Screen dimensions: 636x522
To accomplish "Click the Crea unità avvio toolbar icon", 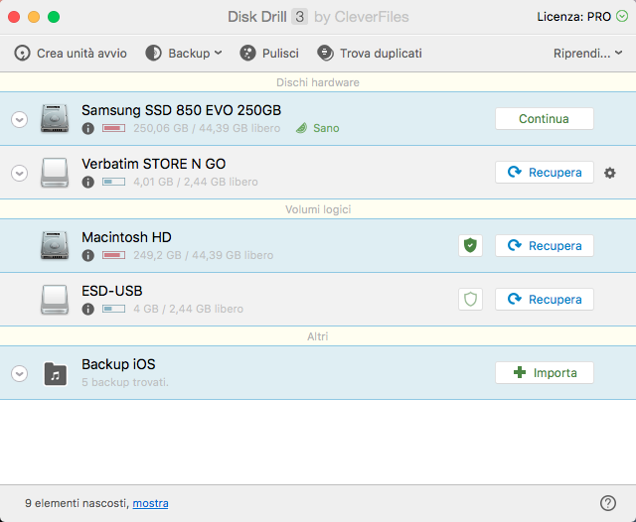I will 22,53.
